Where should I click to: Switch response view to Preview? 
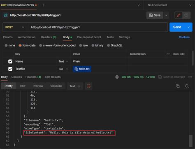click(38, 86)
